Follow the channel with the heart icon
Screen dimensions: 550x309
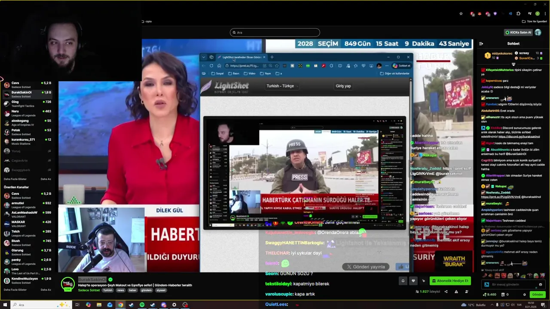pos(413,281)
